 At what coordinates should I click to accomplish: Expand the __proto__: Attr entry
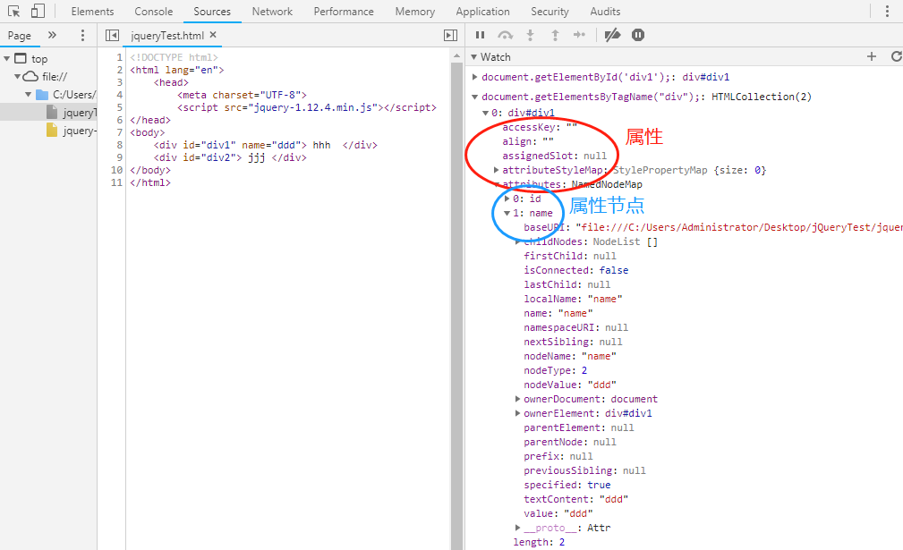click(x=518, y=528)
